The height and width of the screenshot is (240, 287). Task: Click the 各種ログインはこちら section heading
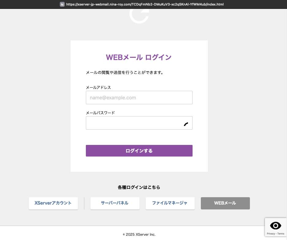click(x=139, y=187)
